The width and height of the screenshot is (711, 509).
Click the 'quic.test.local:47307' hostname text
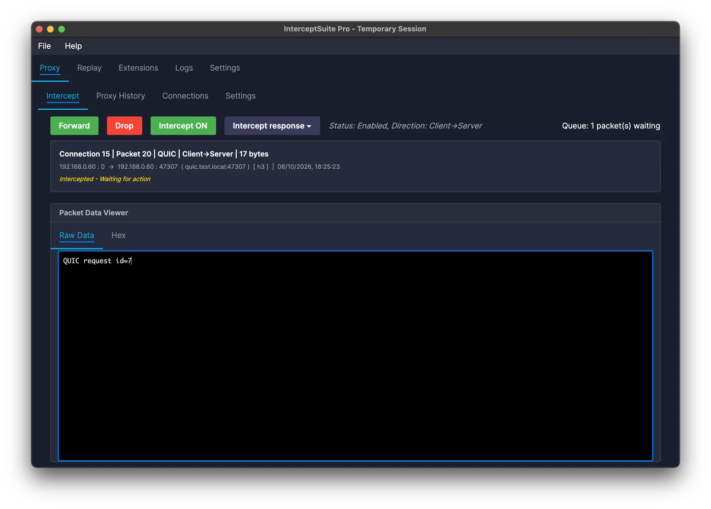click(215, 167)
